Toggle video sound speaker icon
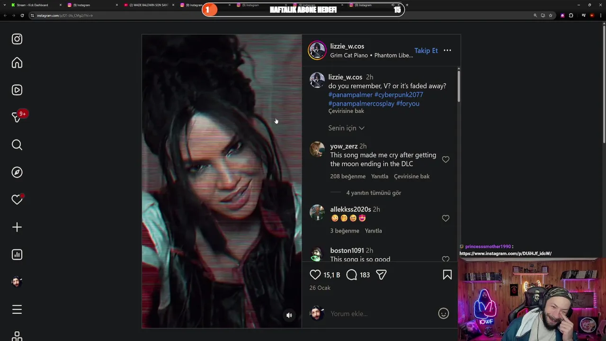 (x=289, y=315)
